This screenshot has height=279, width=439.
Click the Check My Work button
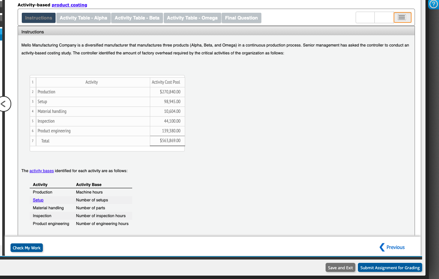click(26, 247)
